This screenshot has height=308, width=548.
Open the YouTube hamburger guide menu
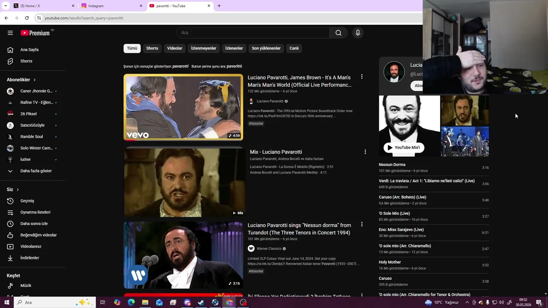[x=10, y=33]
